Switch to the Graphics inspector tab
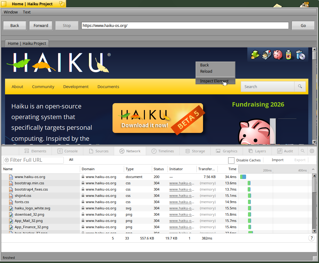Viewport: 319px width, 263px height. pos(227,151)
